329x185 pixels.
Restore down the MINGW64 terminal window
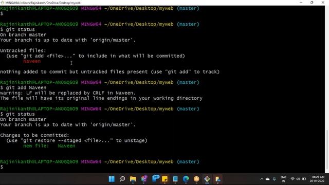[312, 3]
